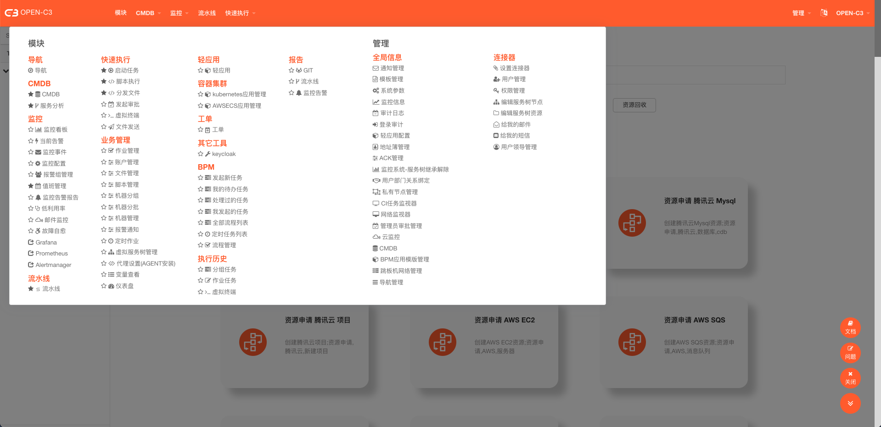This screenshot has width=881, height=427.
Task: Click the 用户领导管理 user-circle icon
Action: (496, 147)
